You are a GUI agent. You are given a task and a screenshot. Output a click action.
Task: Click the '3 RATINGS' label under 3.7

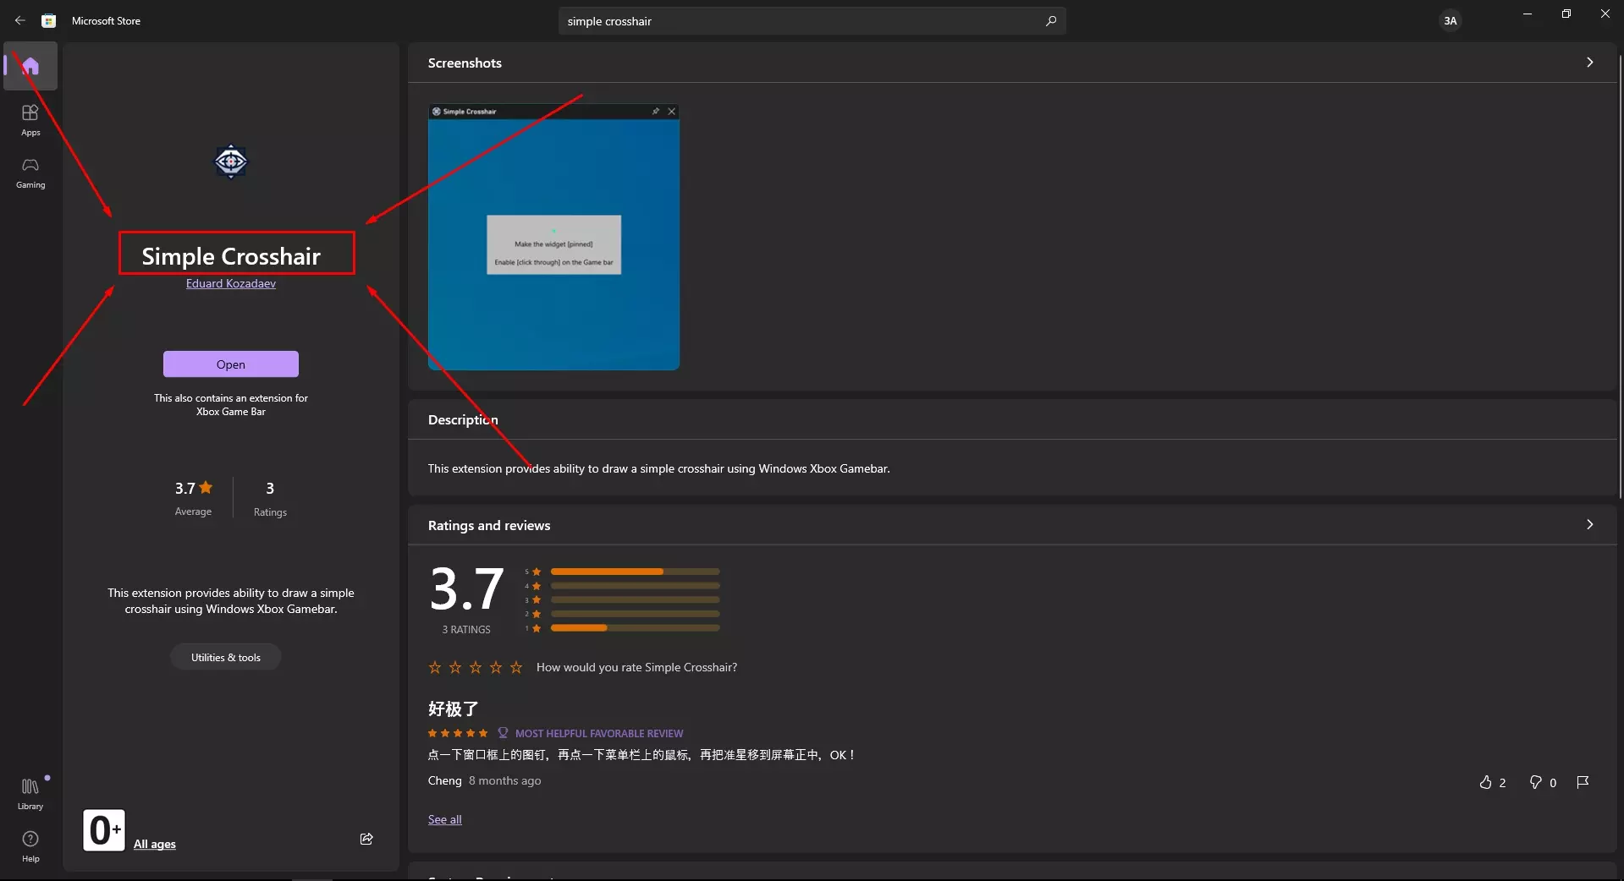466,630
